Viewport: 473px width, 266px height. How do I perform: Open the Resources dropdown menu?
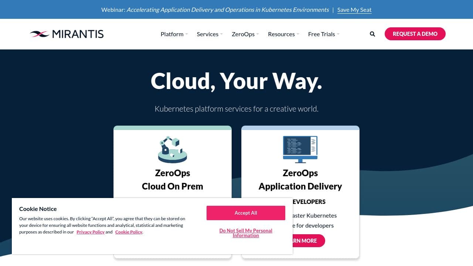[x=284, y=34]
